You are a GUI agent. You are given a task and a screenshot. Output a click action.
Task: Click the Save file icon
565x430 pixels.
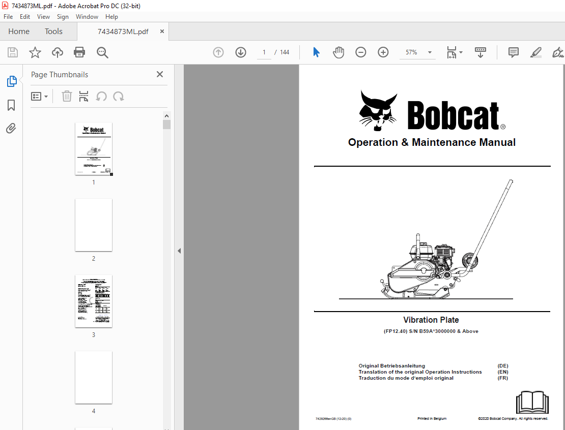[13, 52]
